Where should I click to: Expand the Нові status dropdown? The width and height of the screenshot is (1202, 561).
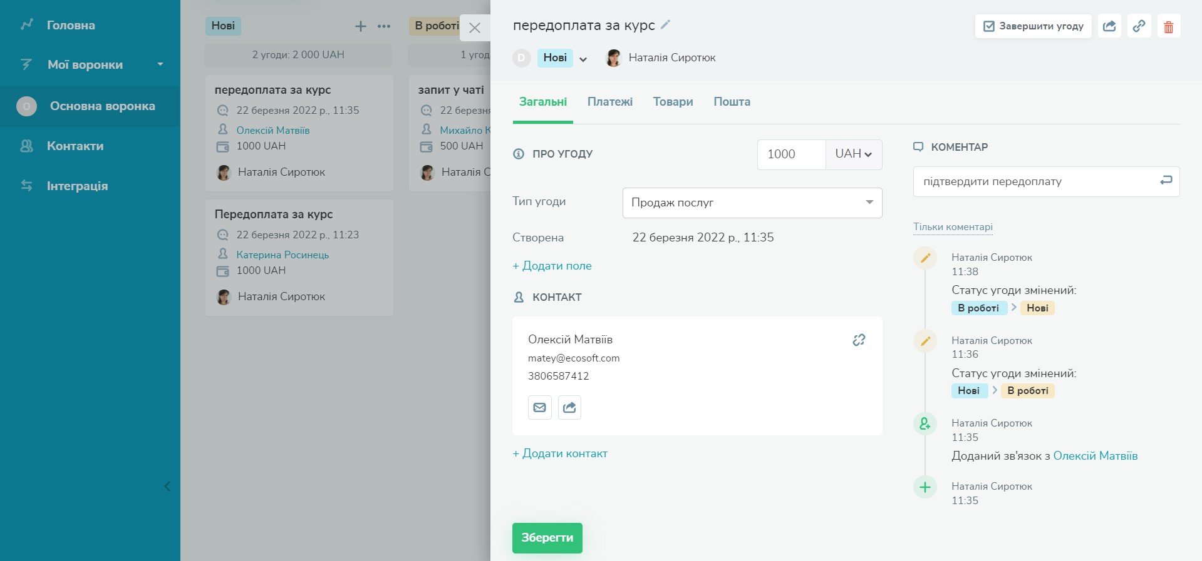(x=583, y=59)
